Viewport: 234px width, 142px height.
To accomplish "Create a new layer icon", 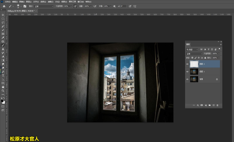I will (214, 105).
